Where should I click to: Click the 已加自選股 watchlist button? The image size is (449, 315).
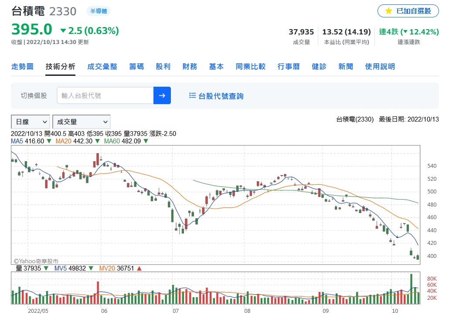[408, 11]
